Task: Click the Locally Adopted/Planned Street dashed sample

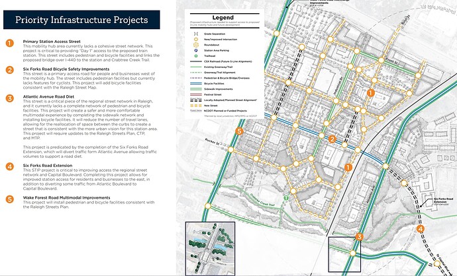Action: pos(196,100)
